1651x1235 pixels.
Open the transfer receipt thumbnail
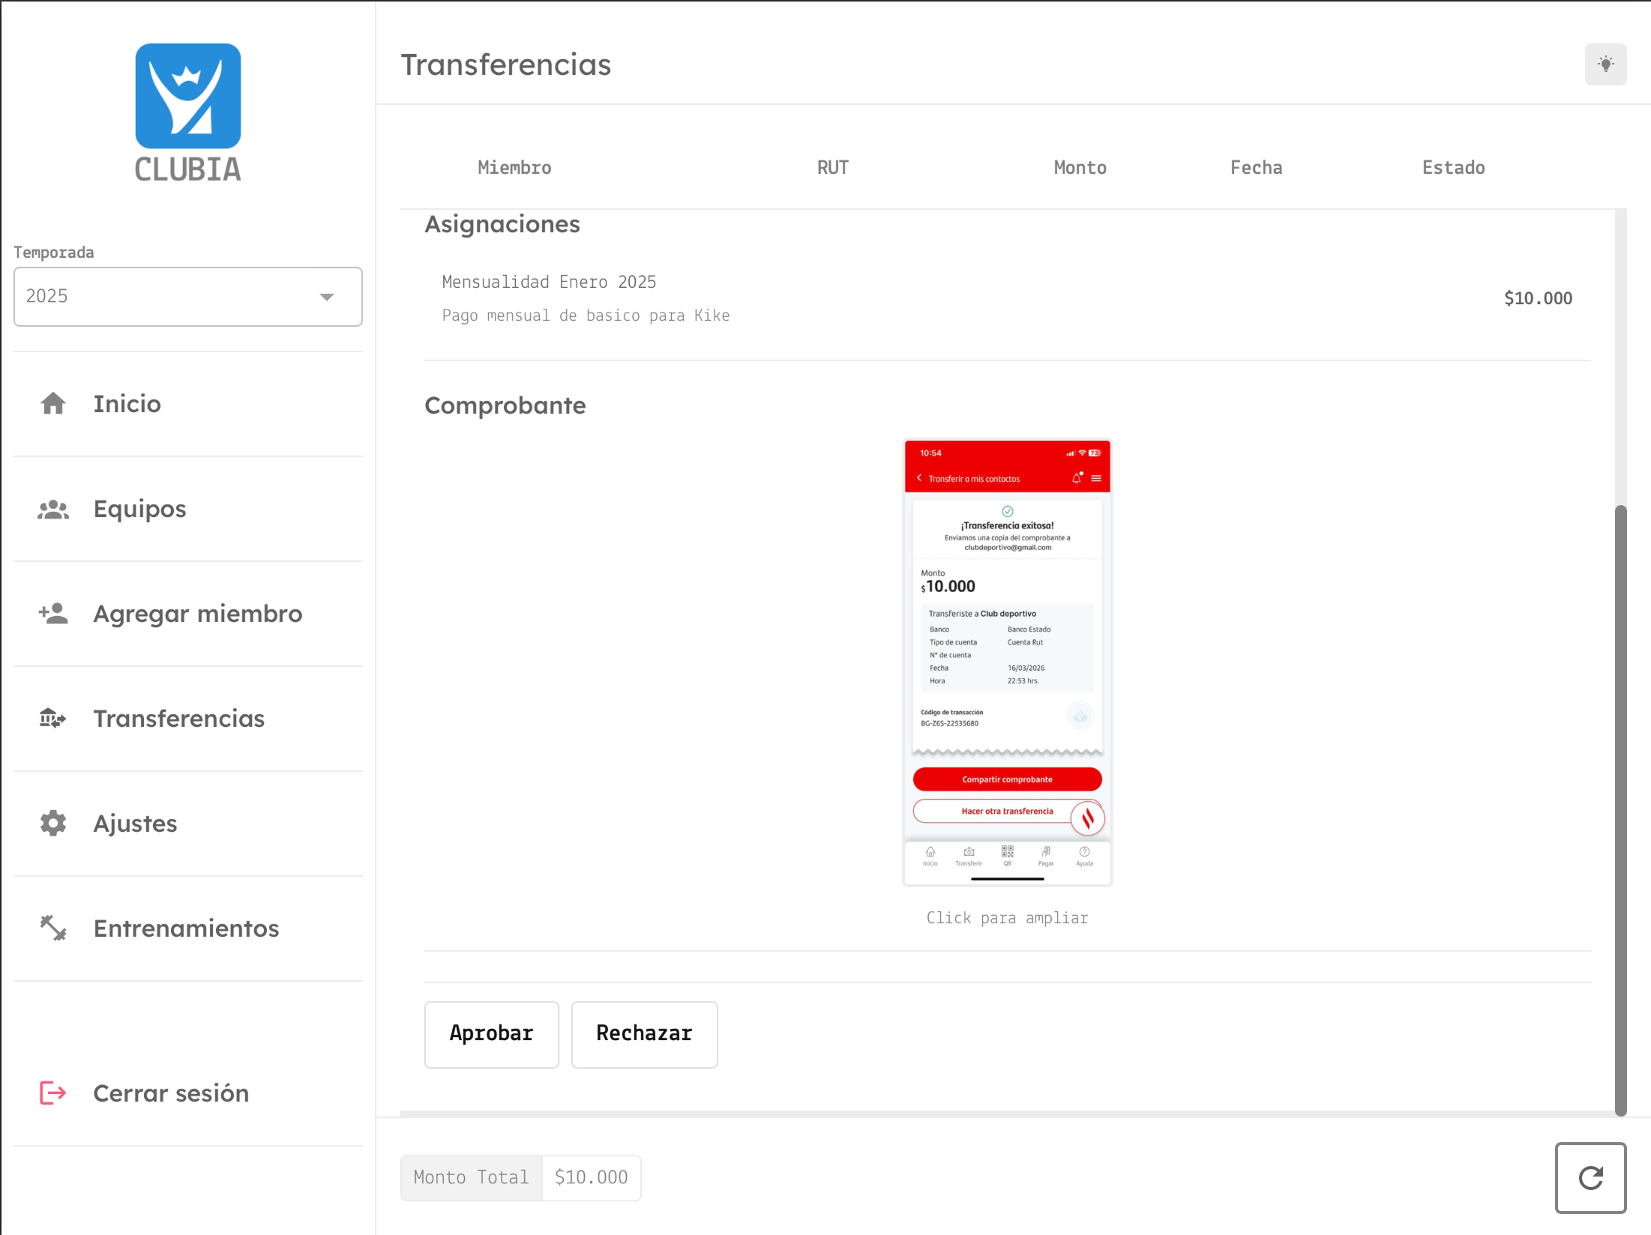(x=1007, y=659)
